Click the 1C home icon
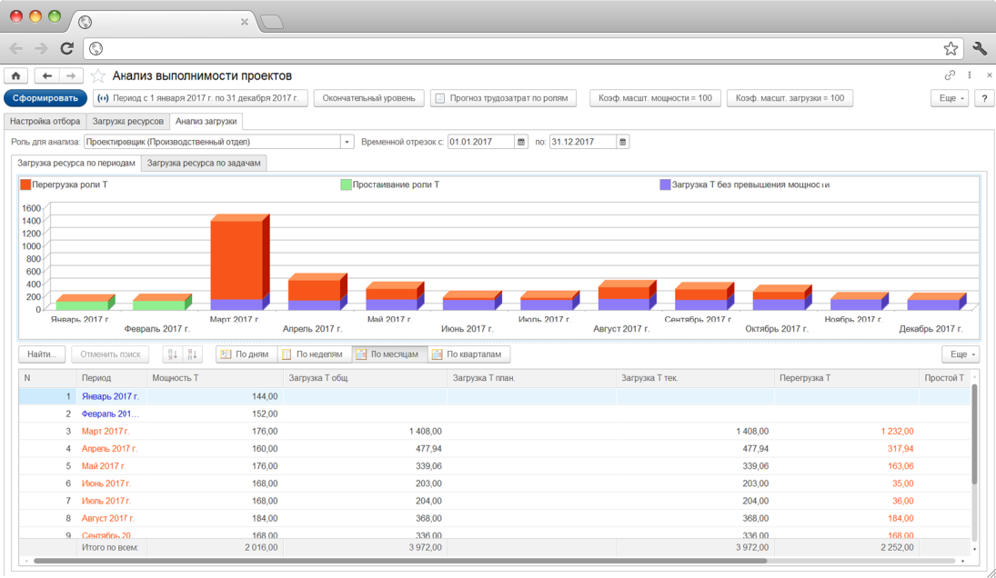996x578 pixels. 15,76
